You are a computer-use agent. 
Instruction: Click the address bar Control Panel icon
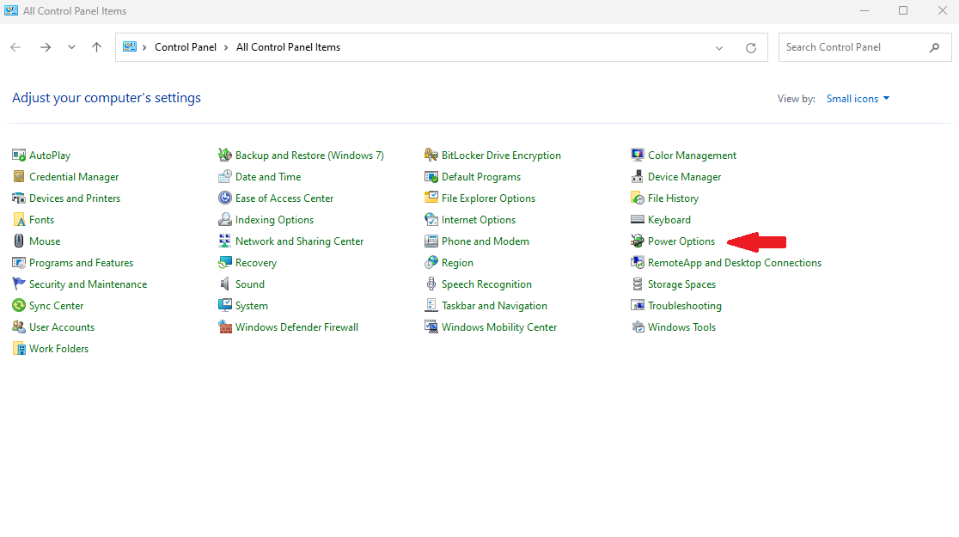tap(130, 47)
